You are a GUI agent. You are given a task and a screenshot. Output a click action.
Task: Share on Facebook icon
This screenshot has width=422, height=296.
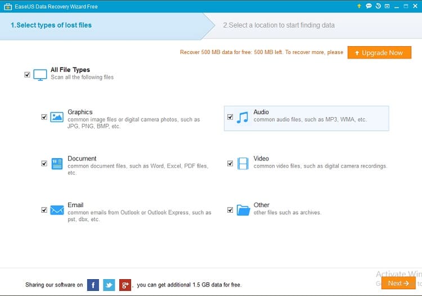(x=93, y=285)
